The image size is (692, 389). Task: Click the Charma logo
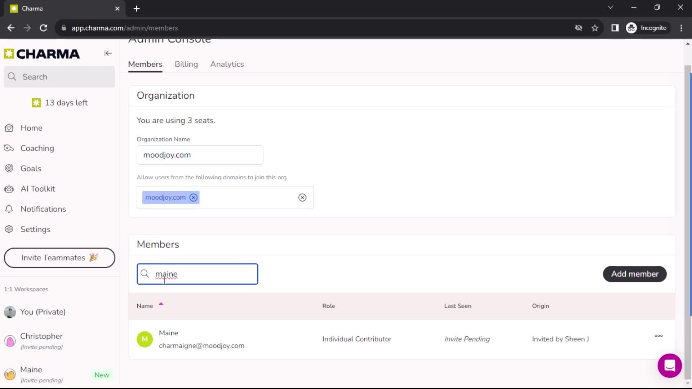coord(42,54)
